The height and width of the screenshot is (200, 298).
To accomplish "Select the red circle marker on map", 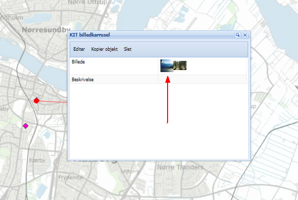I will pos(36,101).
